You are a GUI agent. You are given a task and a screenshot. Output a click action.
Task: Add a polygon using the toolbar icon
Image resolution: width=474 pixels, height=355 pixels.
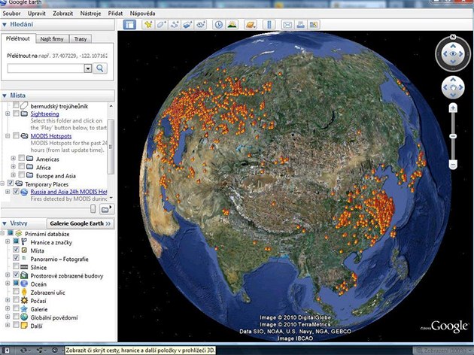click(161, 25)
